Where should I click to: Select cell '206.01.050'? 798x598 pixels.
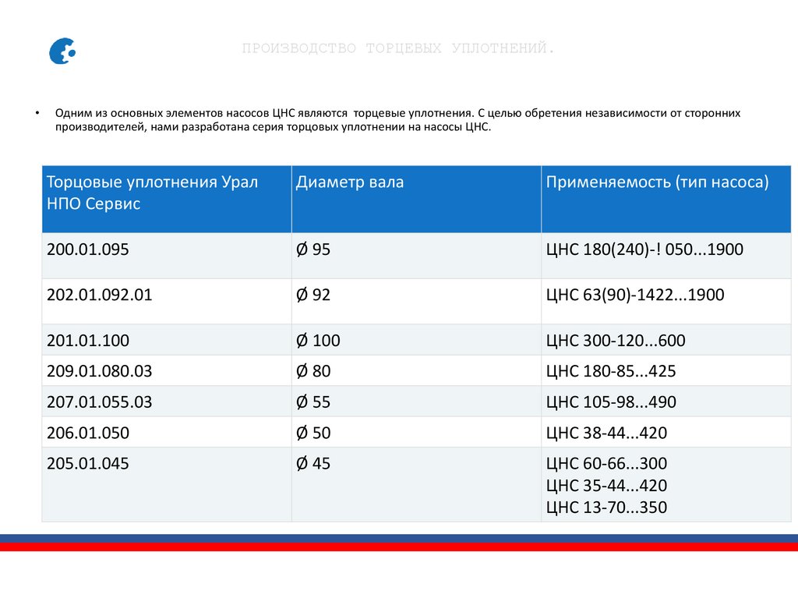coord(167,432)
